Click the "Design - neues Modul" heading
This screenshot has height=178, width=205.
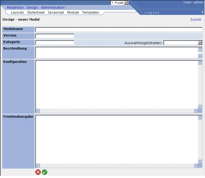21,19
